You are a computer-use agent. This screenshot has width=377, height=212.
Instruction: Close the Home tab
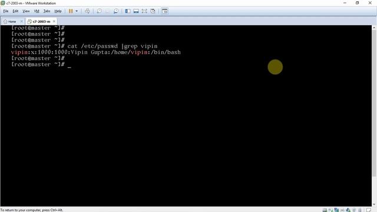[x=21, y=21]
